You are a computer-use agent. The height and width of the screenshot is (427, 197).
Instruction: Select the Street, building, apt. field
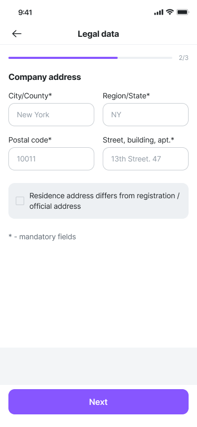[x=146, y=159]
